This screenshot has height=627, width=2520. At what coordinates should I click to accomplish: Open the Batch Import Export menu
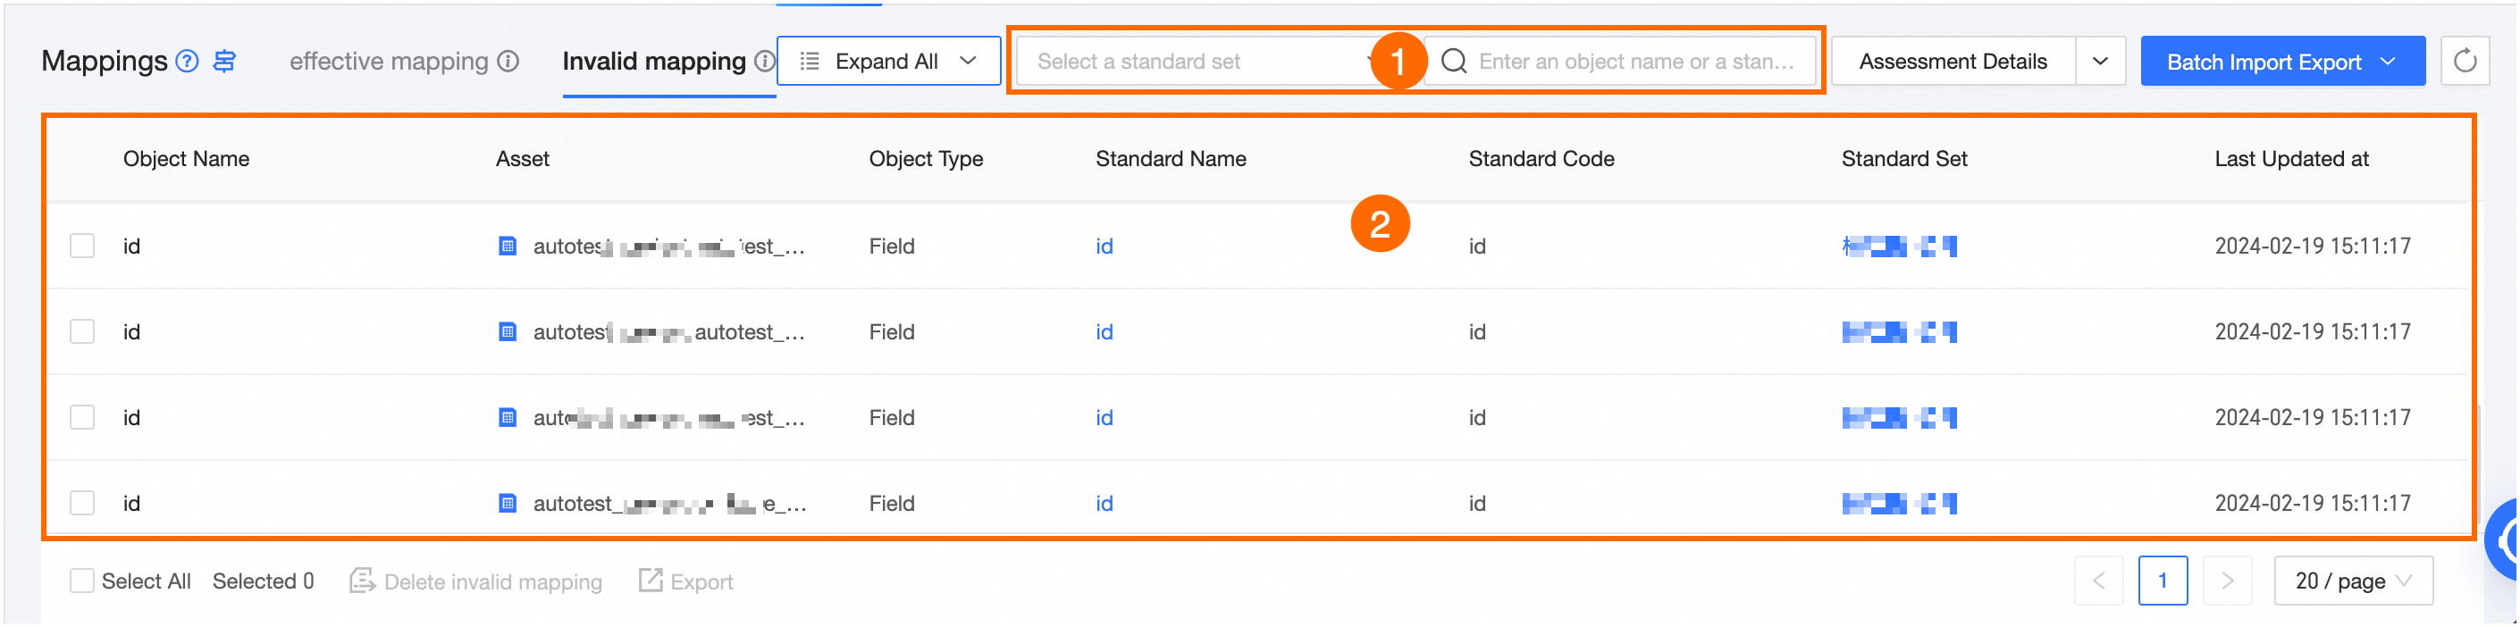click(x=2282, y=61)
